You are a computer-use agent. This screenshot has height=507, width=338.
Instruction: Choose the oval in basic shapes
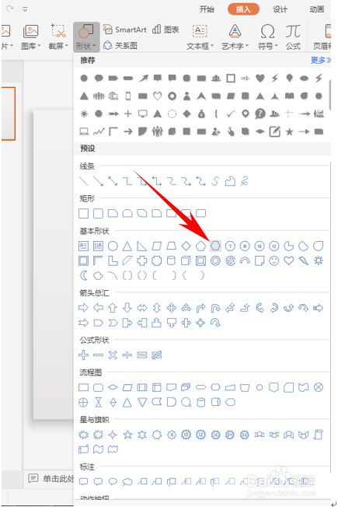coord(113,246)
